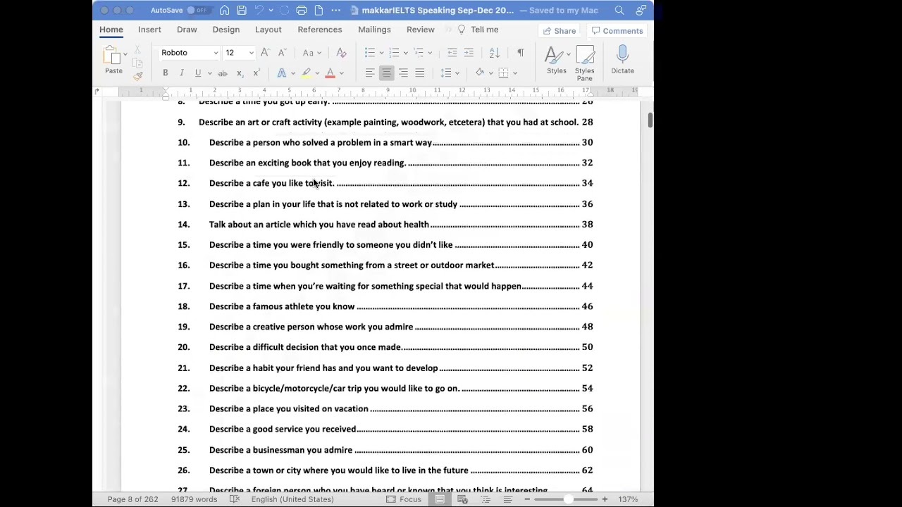Center the text alignment
The height and width of the screenshot is (507, 902).
[386, 73]
